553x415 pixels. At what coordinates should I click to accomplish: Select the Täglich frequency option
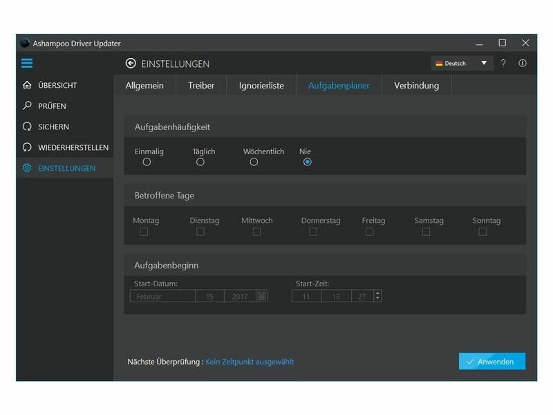pyautogui.click(x=200, y=162)
